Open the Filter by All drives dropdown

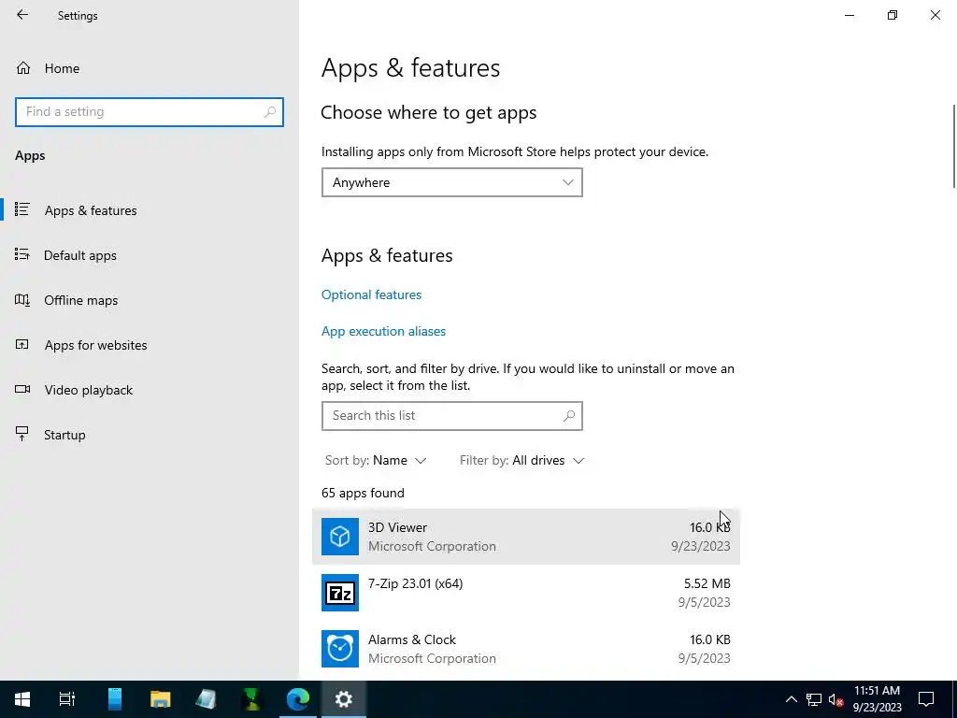[521, 460]
